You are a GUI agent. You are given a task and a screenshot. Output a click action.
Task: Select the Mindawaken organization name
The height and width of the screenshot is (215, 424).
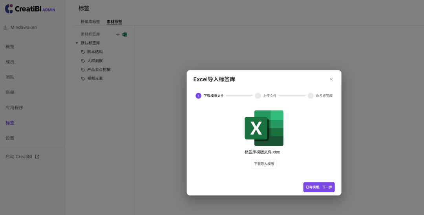(24, 28)
